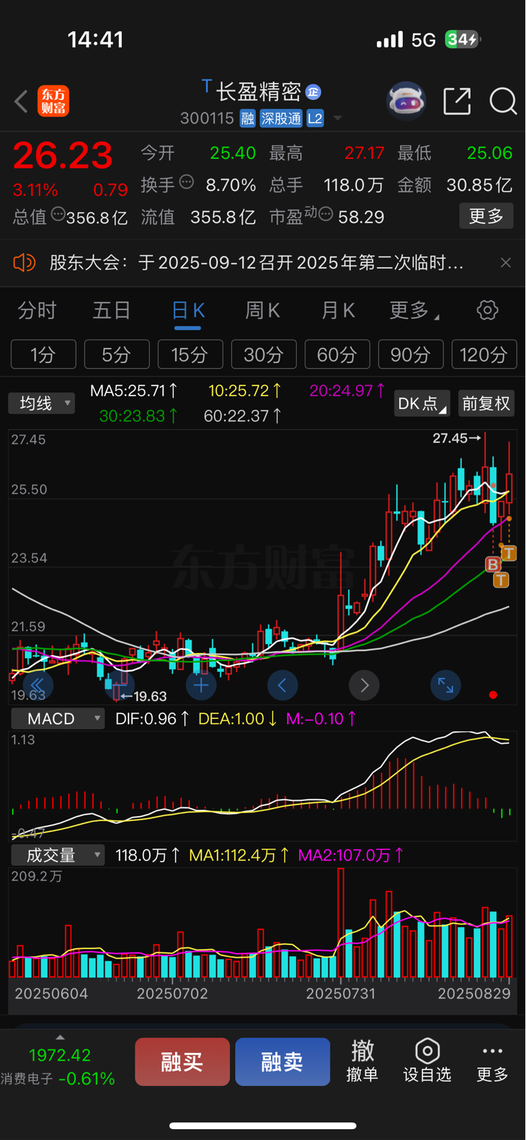Open the 成交量 indicator dropdown
Screen dimensions: 526x1140
[58, 855]
